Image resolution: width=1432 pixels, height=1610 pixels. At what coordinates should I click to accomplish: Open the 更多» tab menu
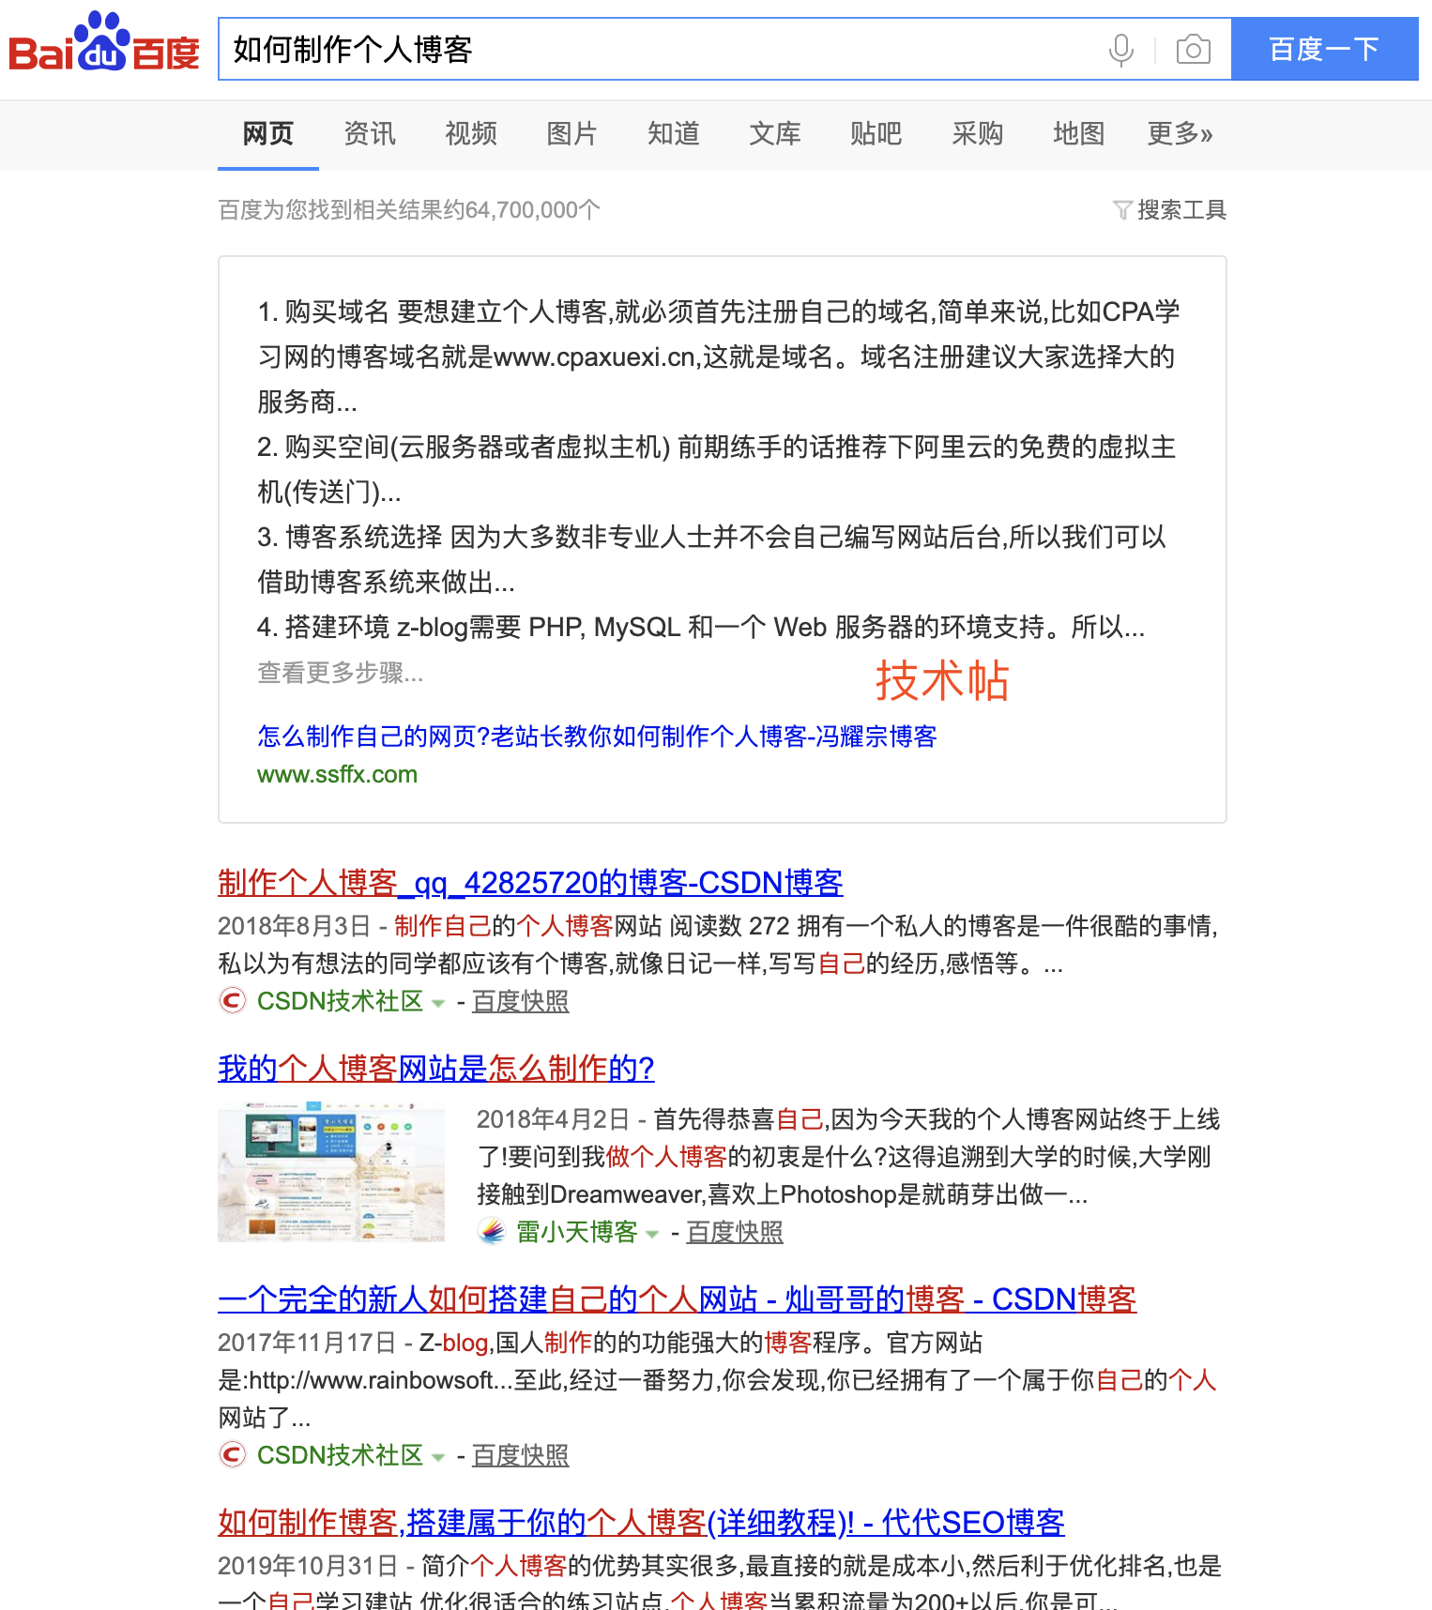pos(1181,134)
